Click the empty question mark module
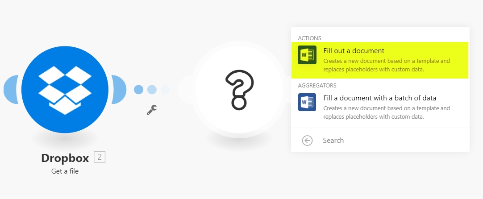The image size is (483, 199). tap(239, 89)
